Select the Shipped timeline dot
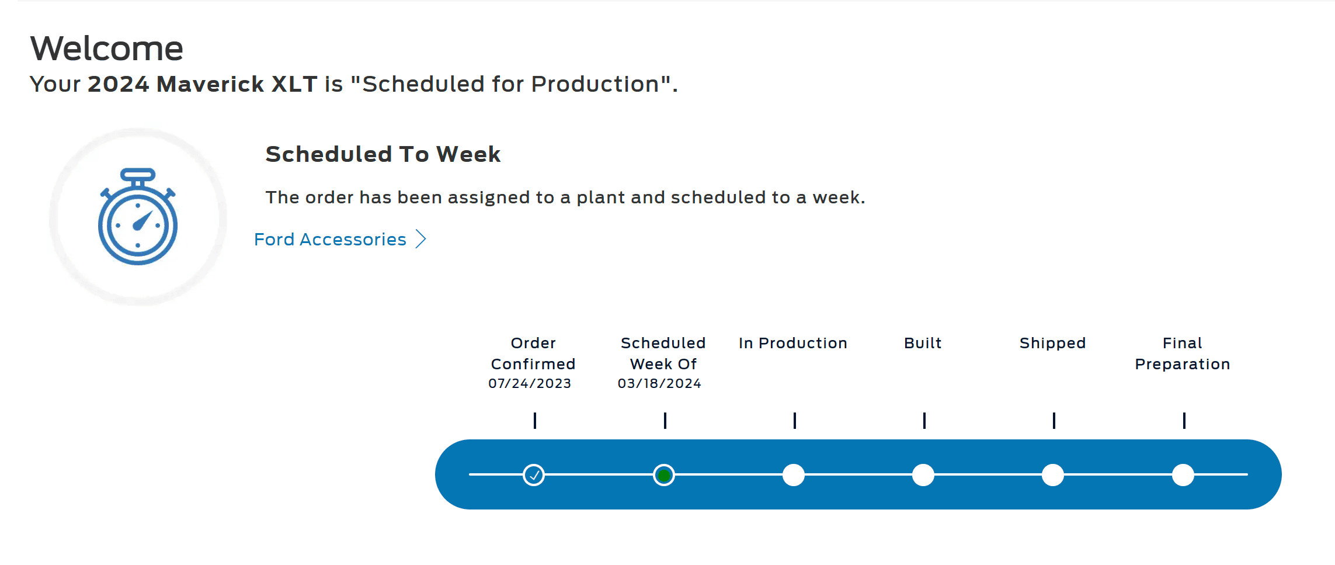This screenshot has width=1335, height=565. click(x=1053, y=475)
